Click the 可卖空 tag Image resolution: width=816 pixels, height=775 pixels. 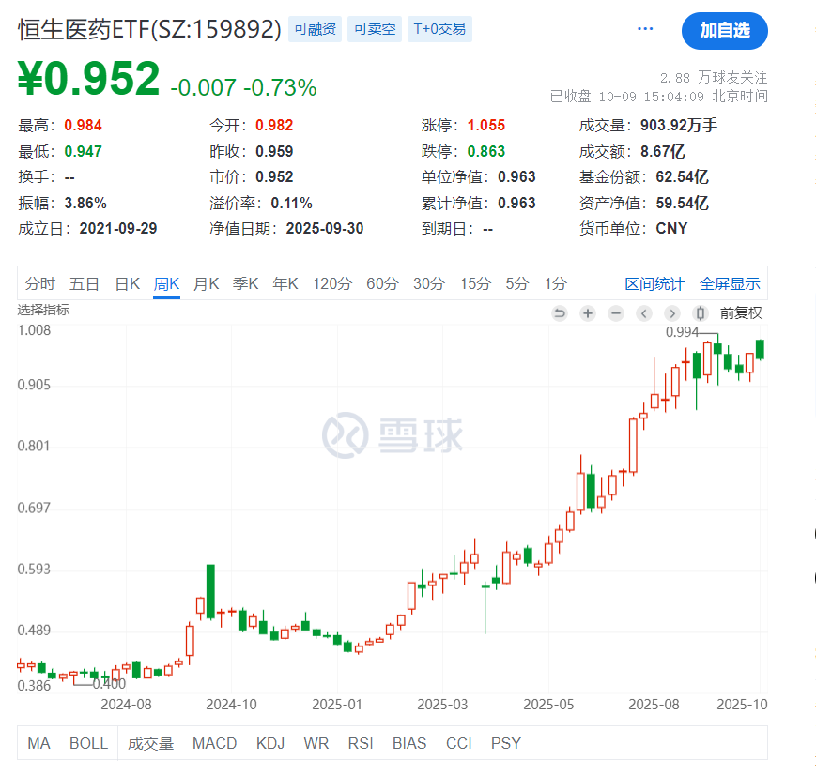coord(375,28)
